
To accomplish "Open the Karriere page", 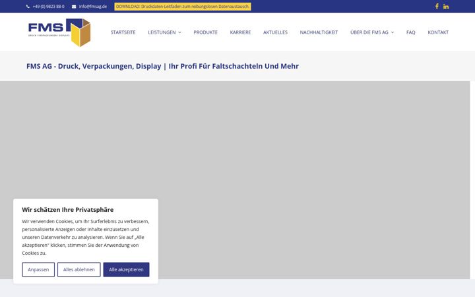I will coord(240,32).
